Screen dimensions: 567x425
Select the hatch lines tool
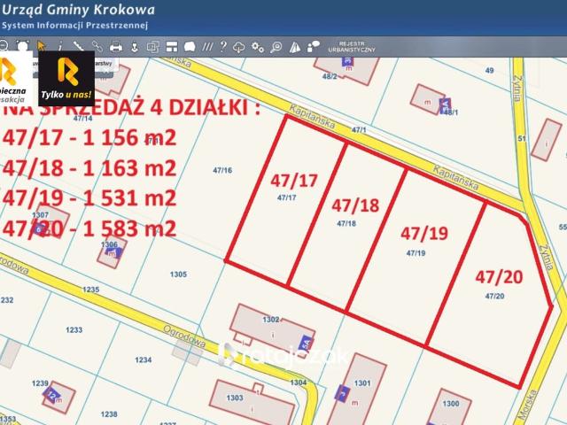click(x=206, y=45)
